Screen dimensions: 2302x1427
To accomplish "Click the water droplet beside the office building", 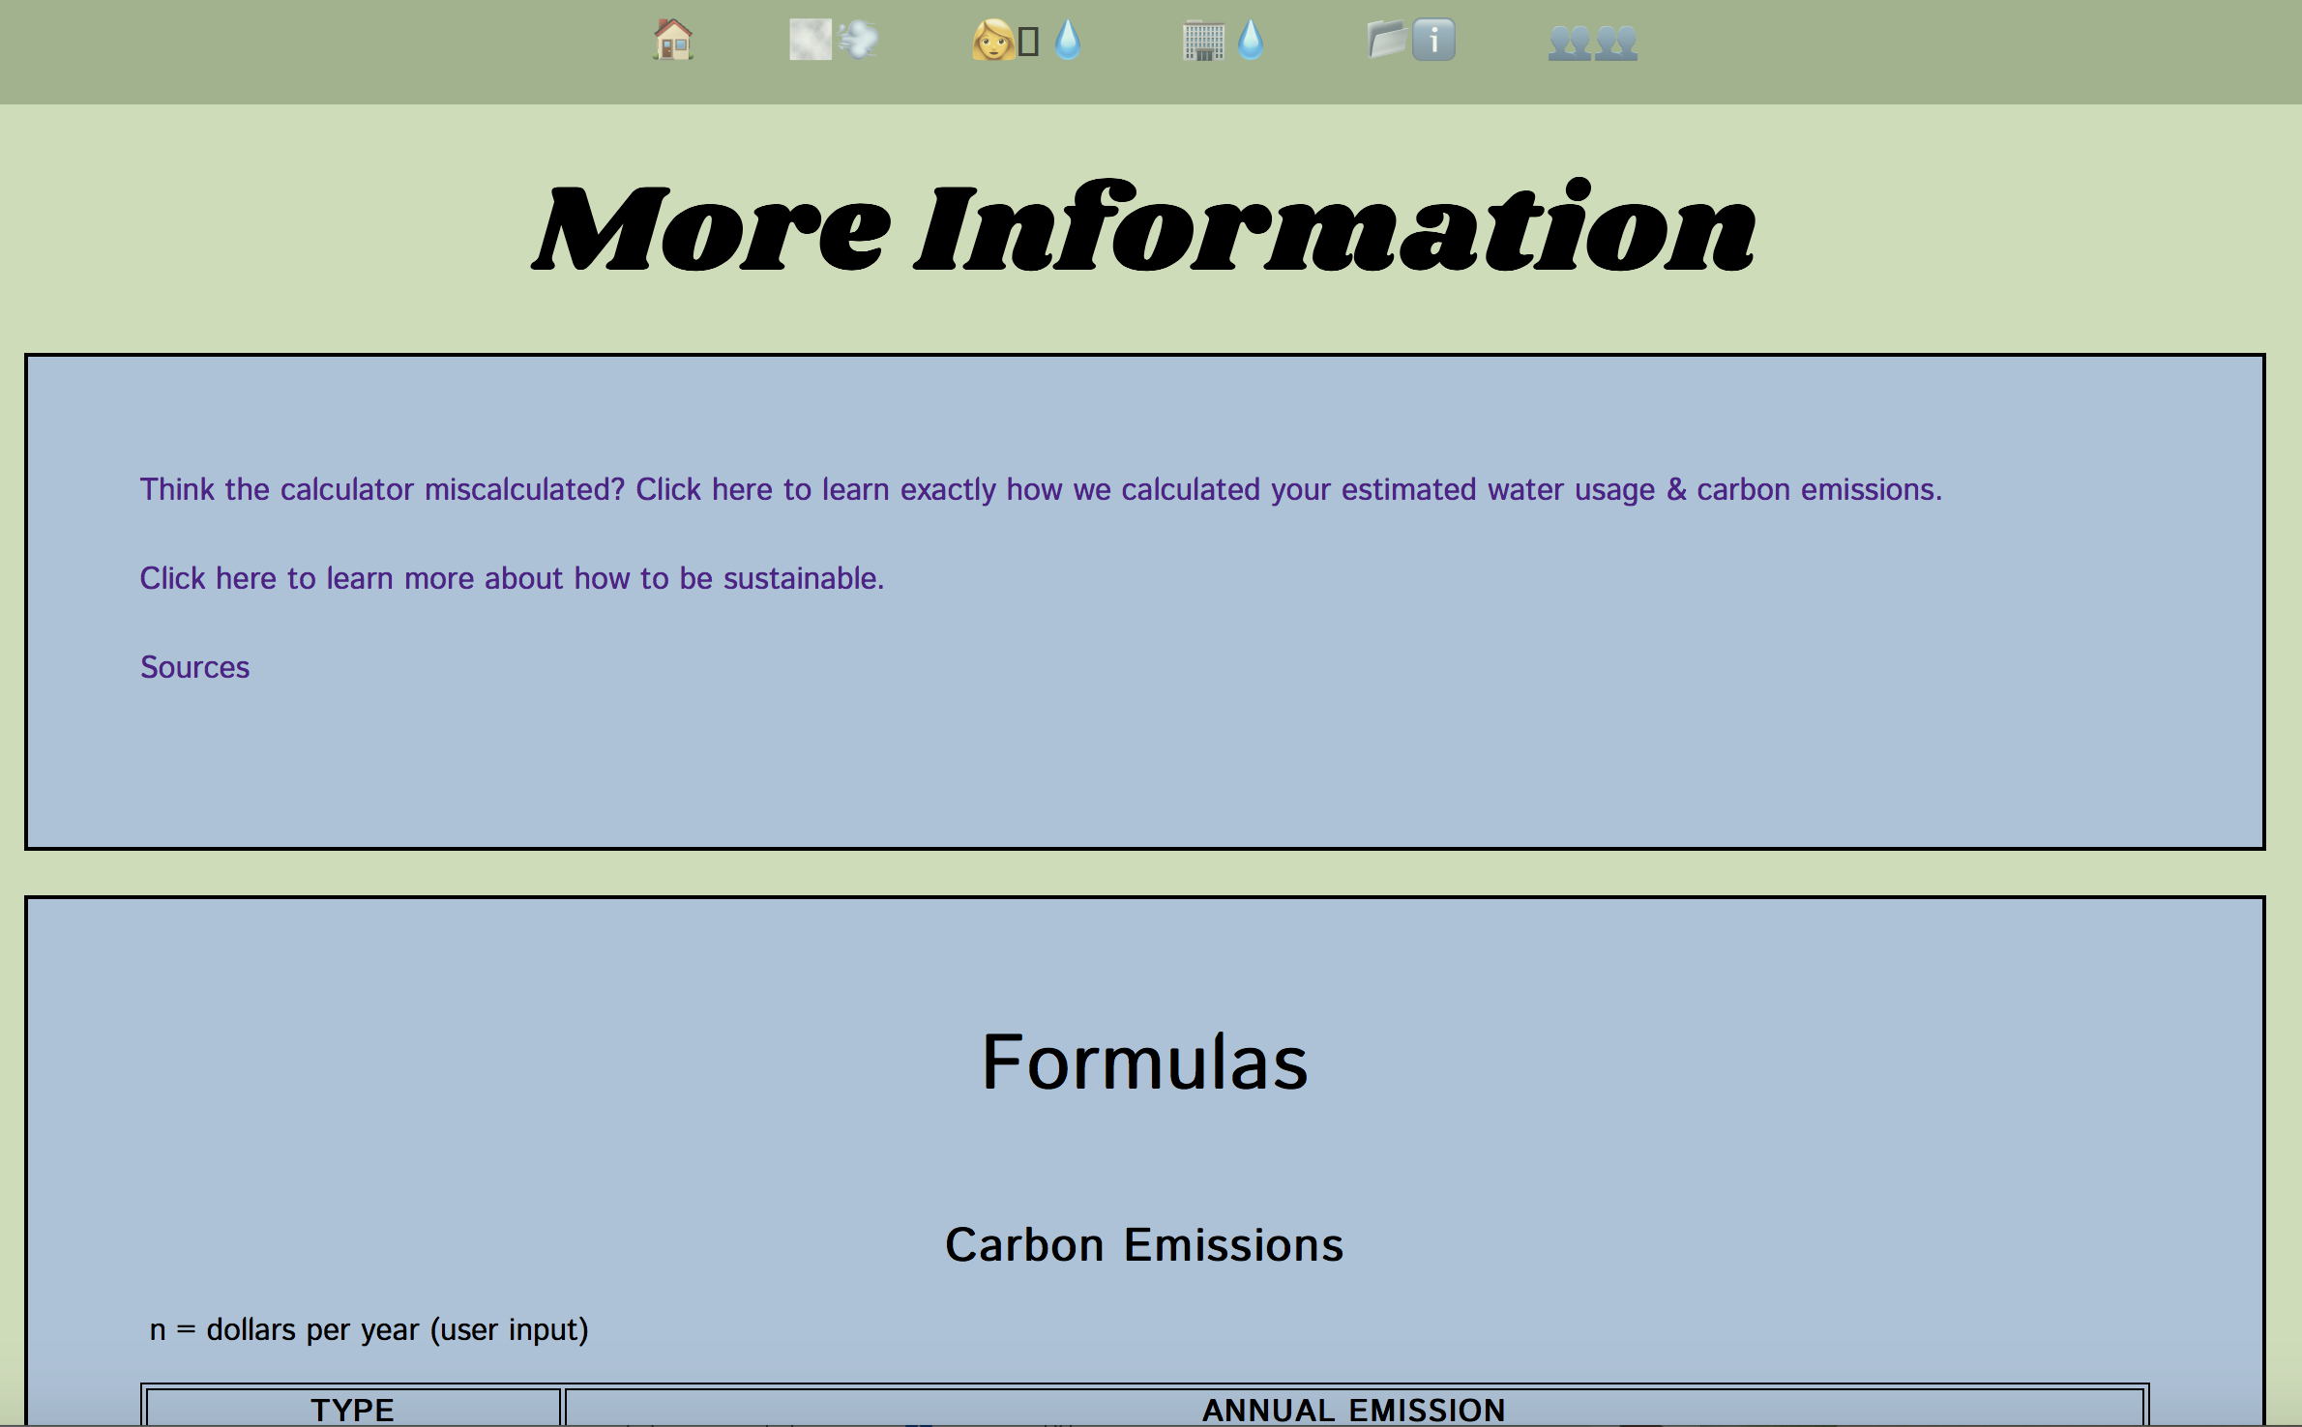I will tap(1251, 41).
